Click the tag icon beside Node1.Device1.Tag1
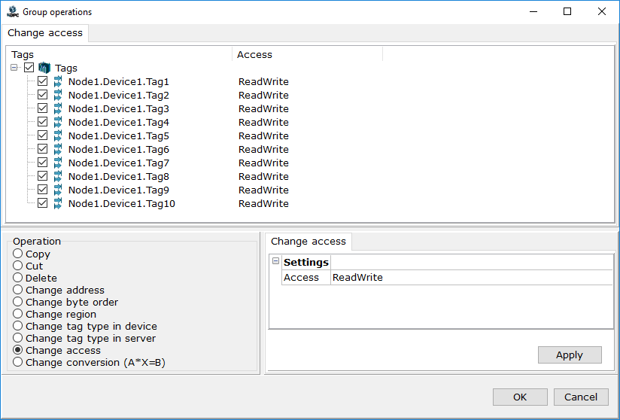 58,82
